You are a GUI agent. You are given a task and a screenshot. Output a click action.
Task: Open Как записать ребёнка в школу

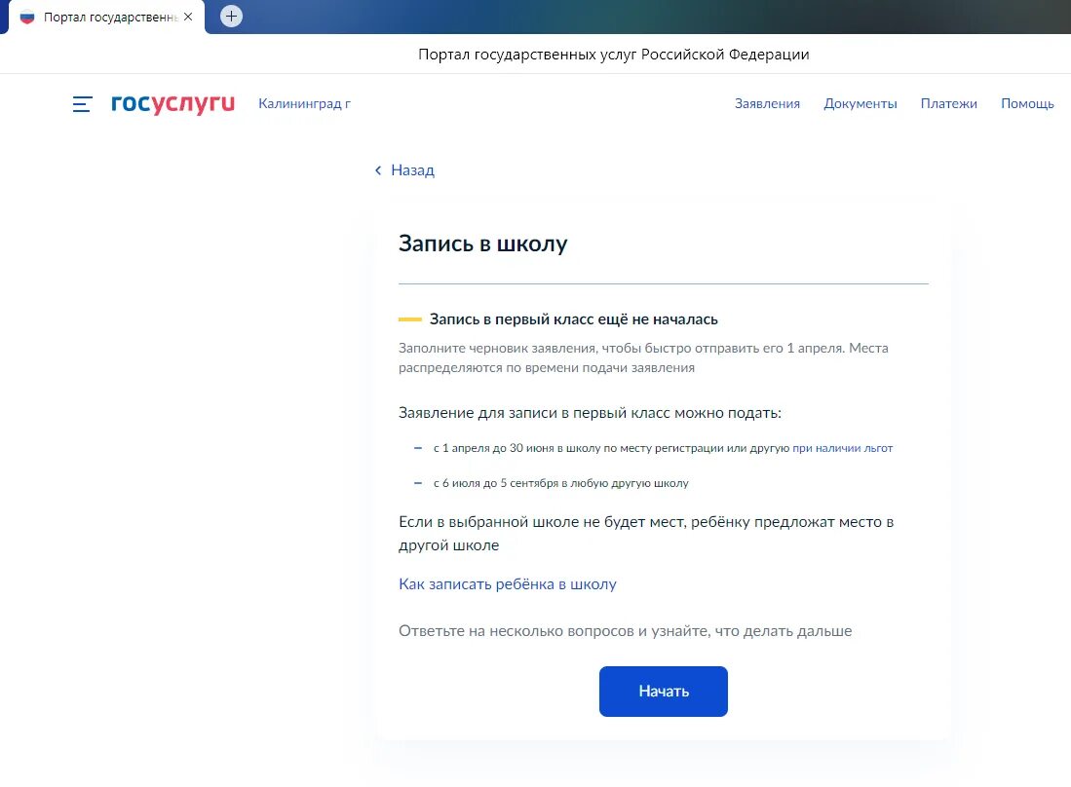508,584
